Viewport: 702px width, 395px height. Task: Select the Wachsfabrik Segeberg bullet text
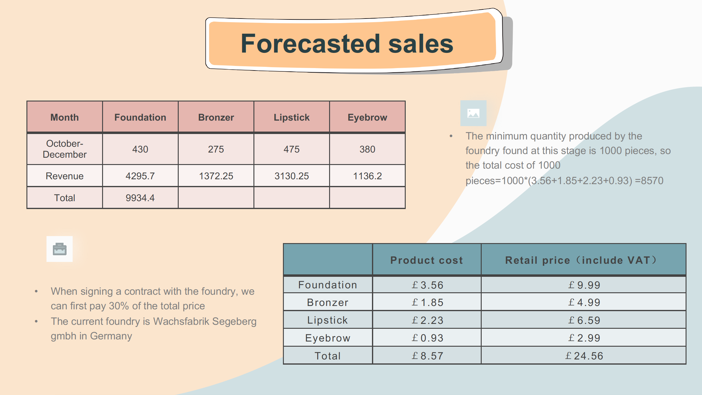(x=153, y=328)
